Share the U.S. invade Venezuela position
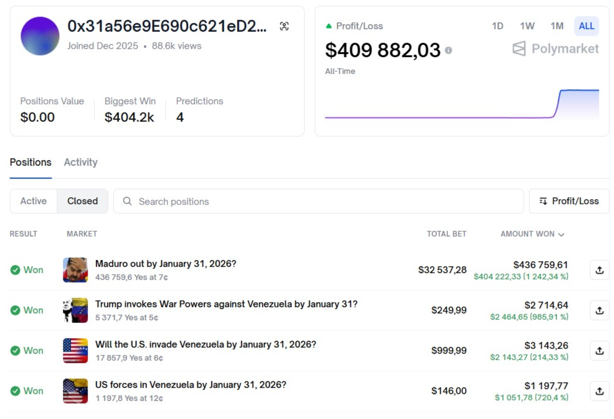This screenshot has height=419, width=614. tap(599, 351)
